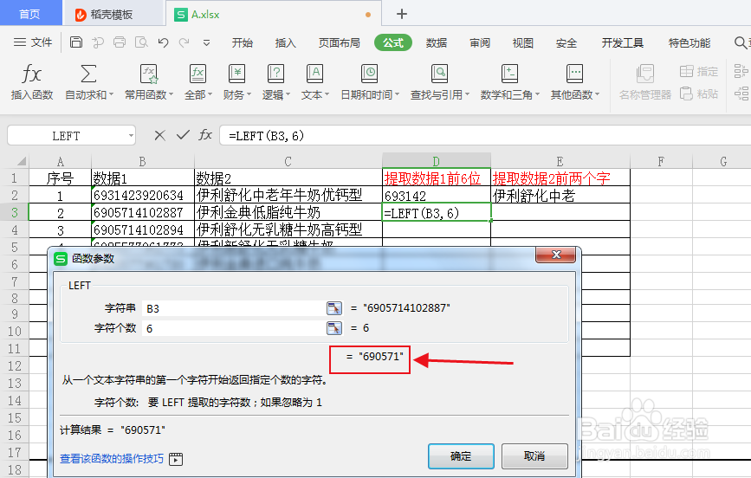Image resolution: width=751 pixels, height=478 pixels.
Task: Click the video icon beside tips link
Action: click(176, 459)
